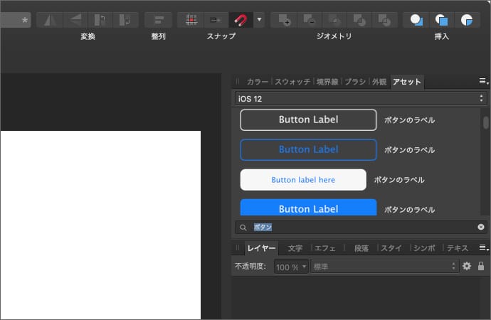Clear the asset search field with X
This screenshot has height=320, width=491.
(x=481, y=227)
